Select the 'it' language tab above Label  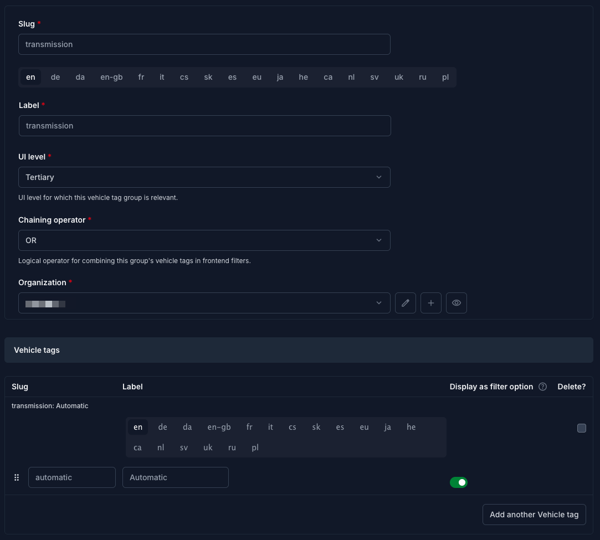click(x=162, y=77)
